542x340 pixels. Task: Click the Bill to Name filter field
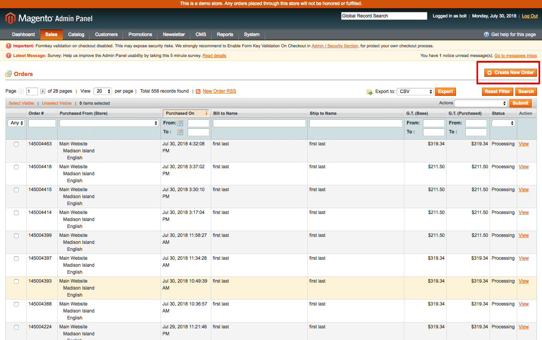259,123
